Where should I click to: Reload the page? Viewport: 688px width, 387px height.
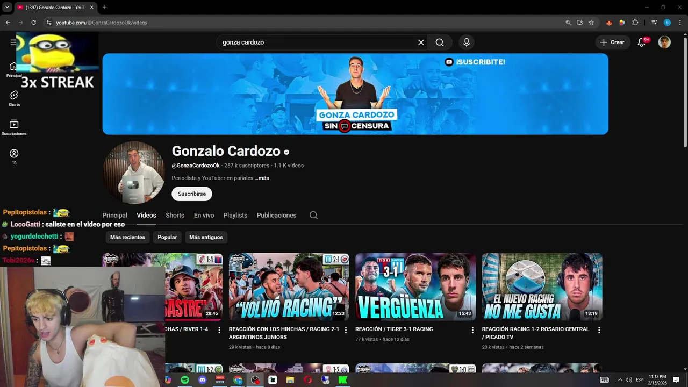click(x=33, y=23)
